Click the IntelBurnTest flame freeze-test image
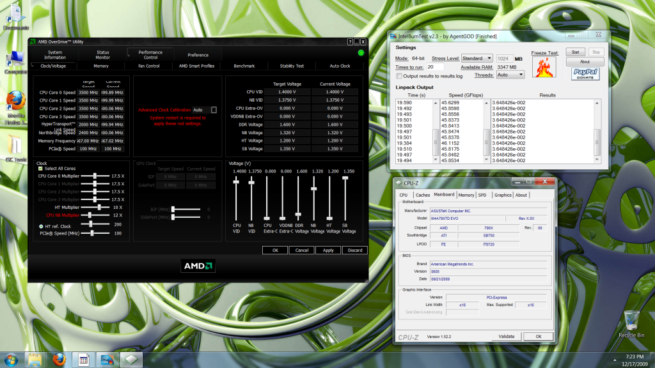655x368 pixels. pyautogui.click(x=544, y=67)
